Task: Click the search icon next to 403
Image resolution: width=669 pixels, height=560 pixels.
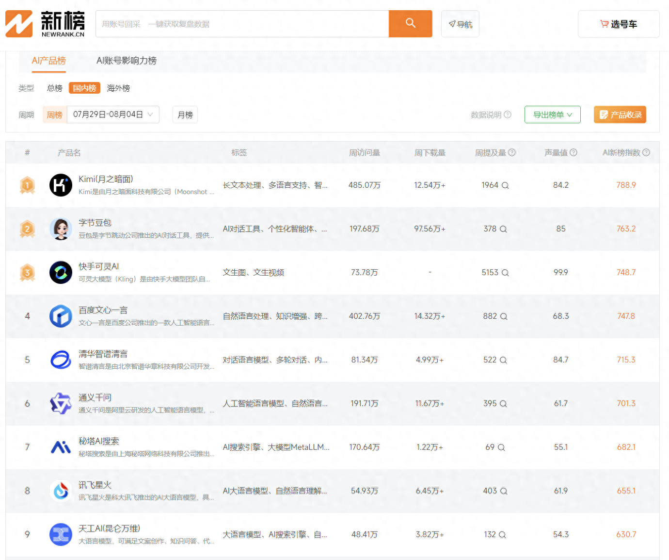Action: 504,491
